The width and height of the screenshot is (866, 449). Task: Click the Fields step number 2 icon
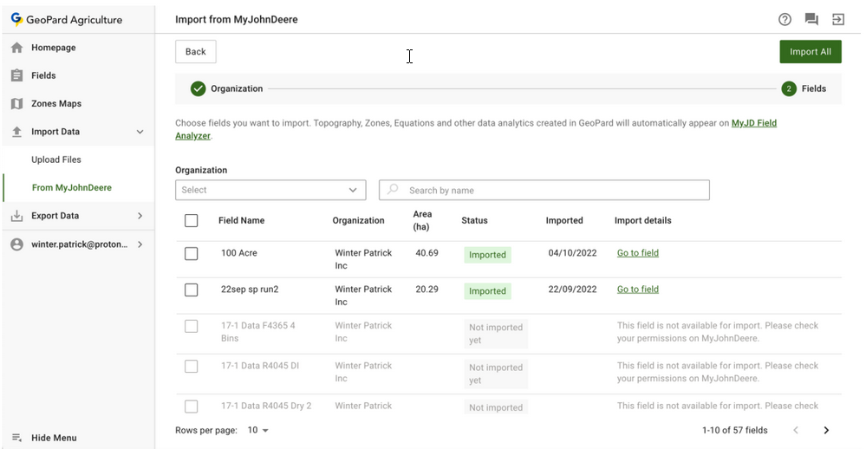pos(788,88)
